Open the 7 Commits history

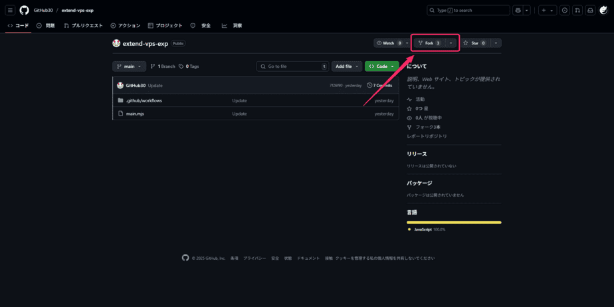click(380, 85)
